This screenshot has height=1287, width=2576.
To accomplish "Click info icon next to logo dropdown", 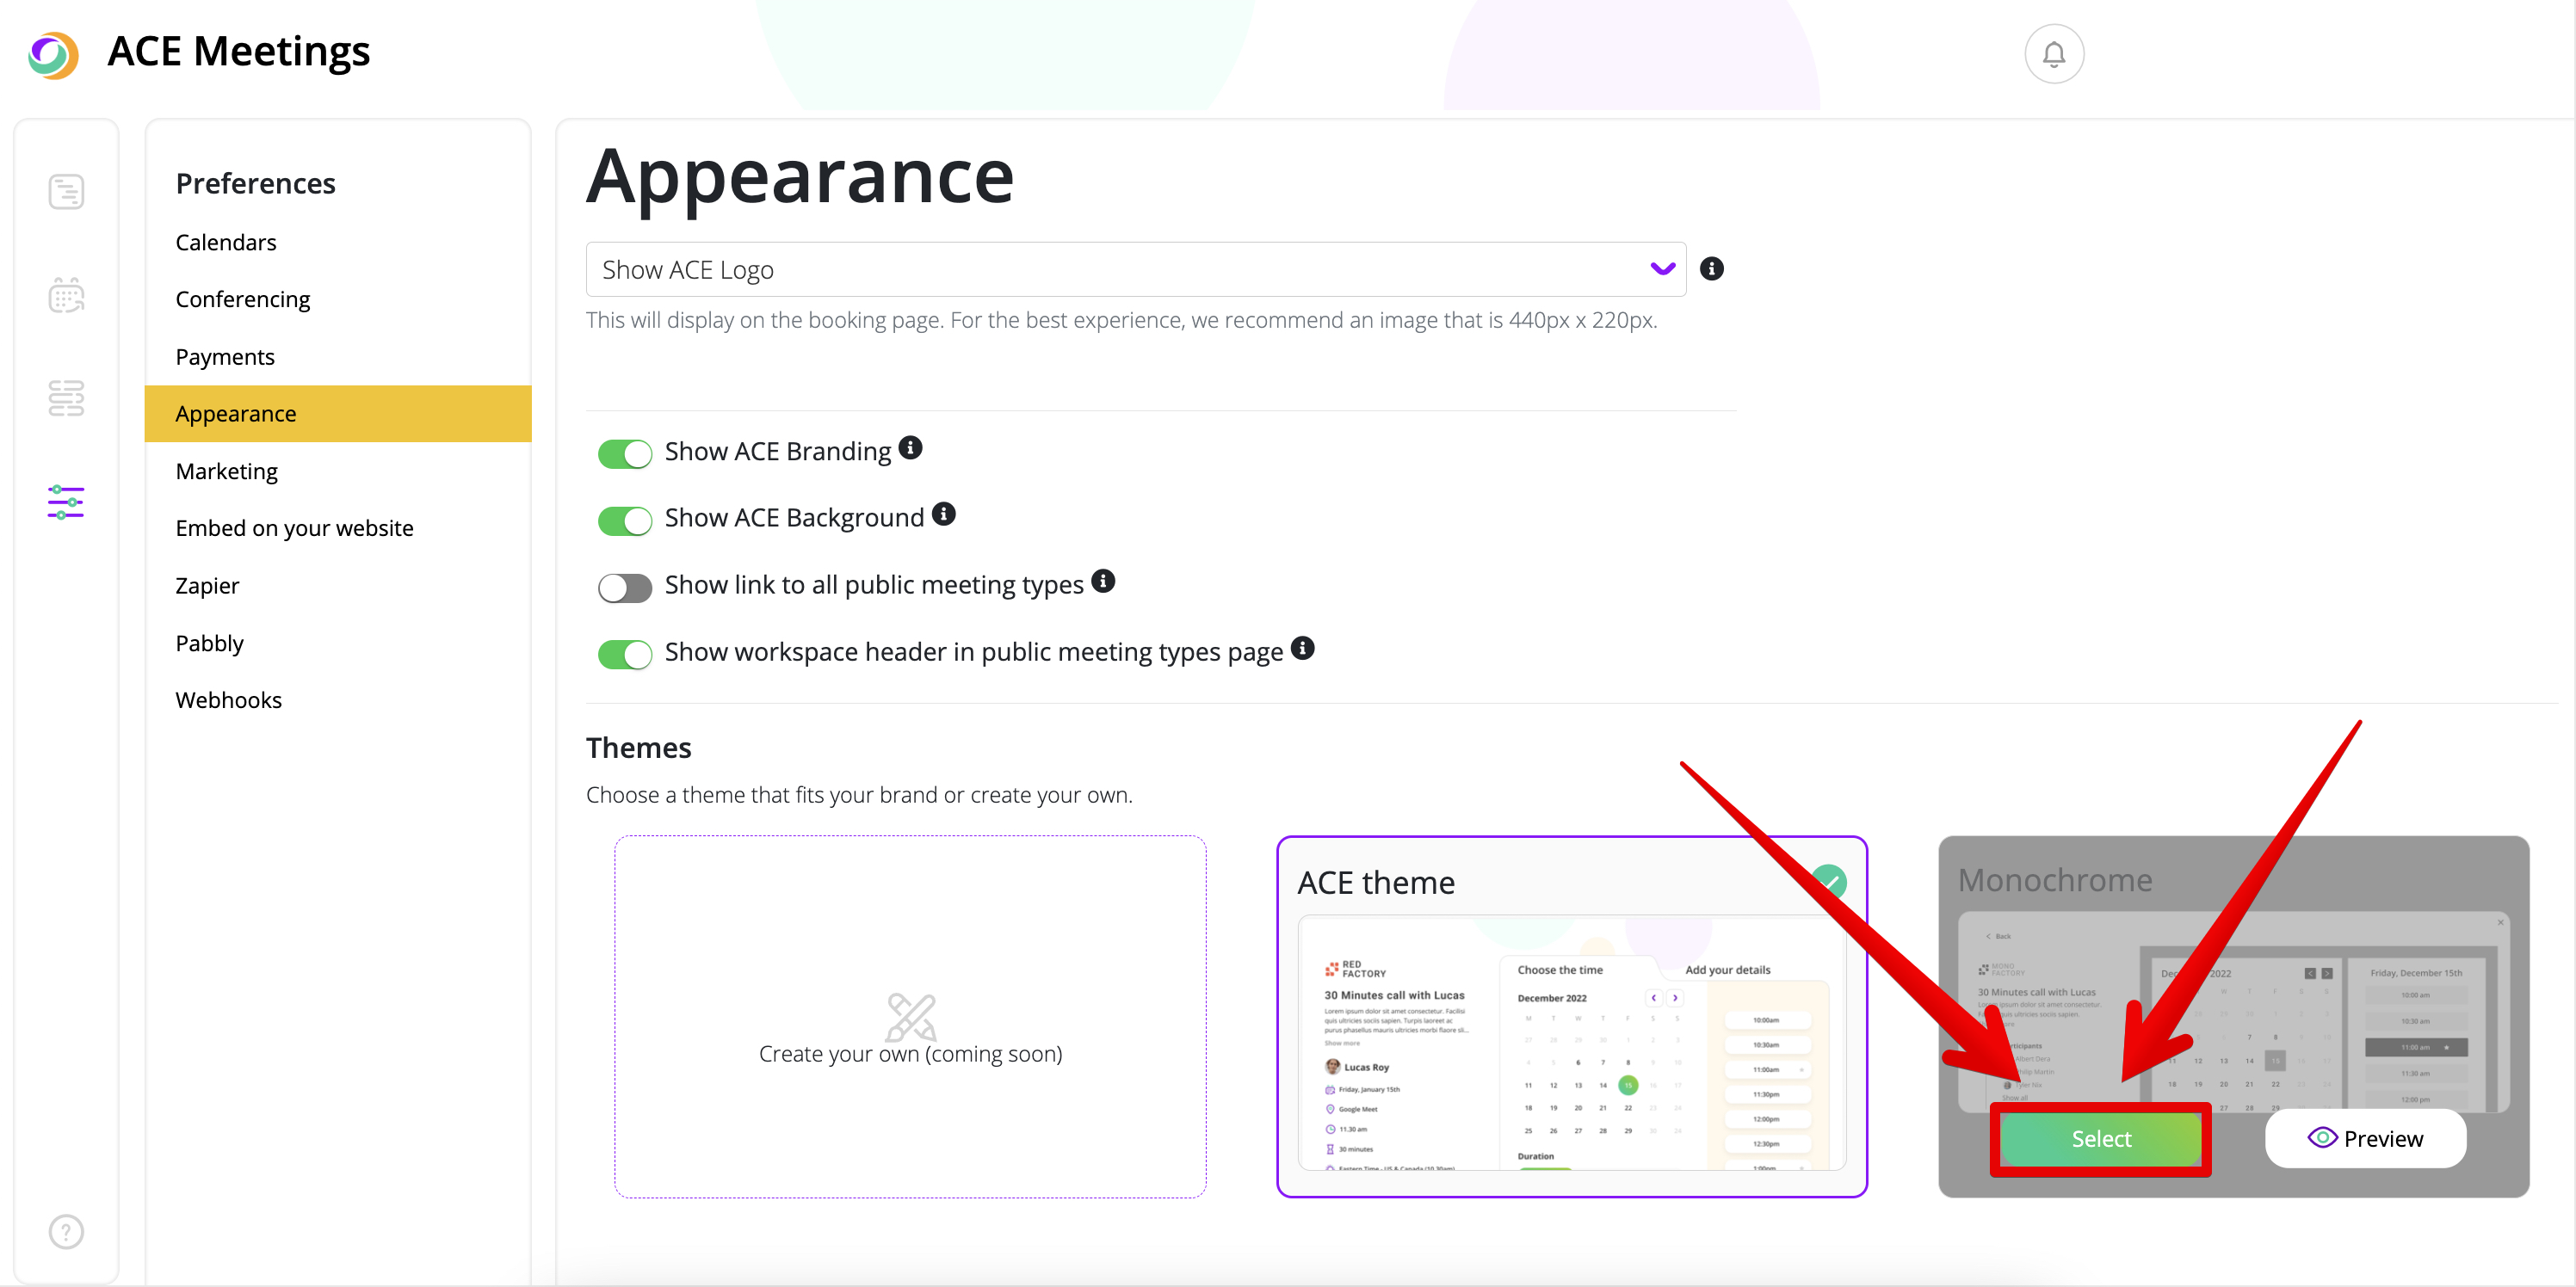I will click(x=1711, y=268).
